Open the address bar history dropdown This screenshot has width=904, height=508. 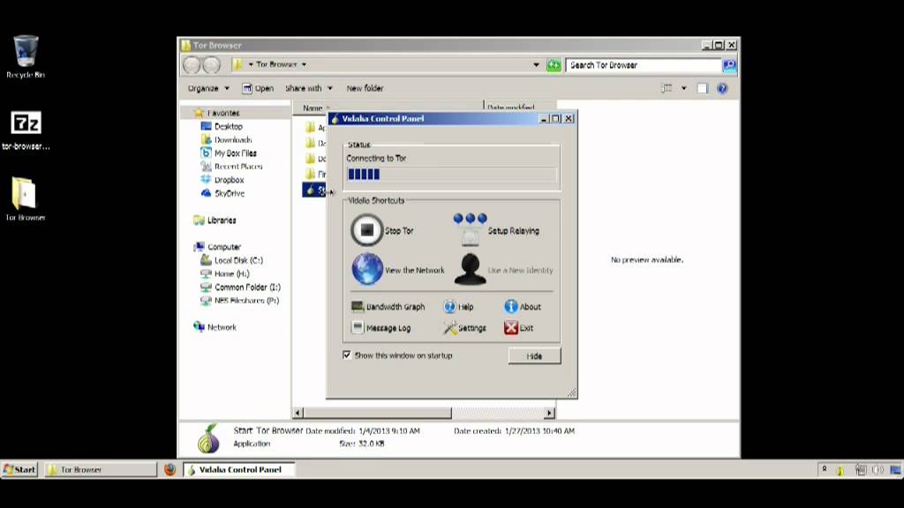pos(536,65)
